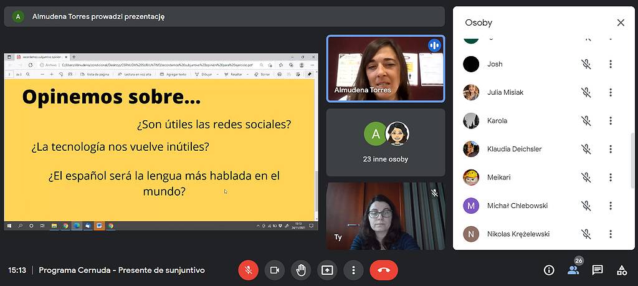
Task: Click the present screen button
Action: pos(327,270)
